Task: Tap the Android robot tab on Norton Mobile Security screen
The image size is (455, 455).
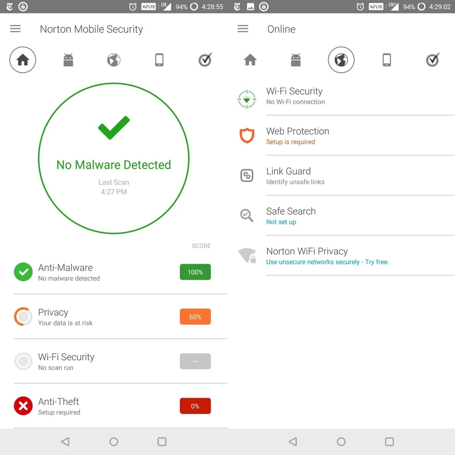Action: tap(68, 60)
